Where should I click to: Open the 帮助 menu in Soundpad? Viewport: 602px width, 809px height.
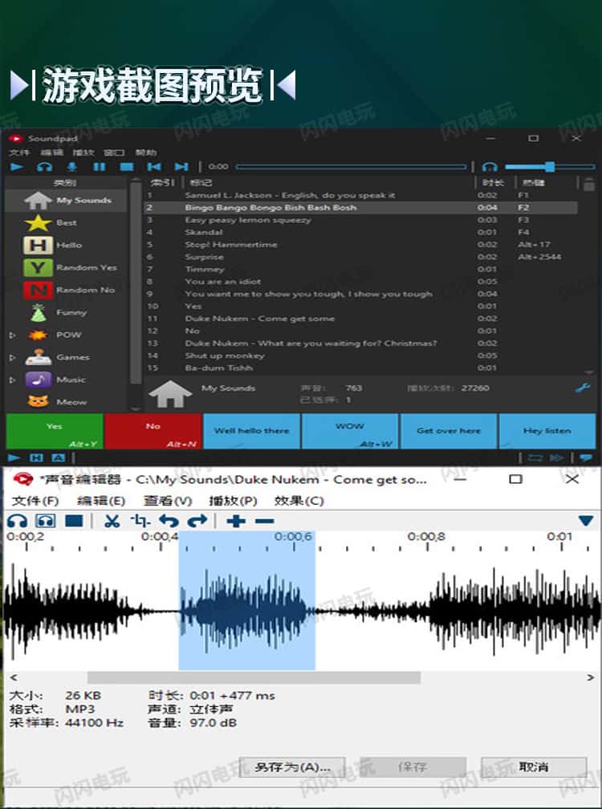(x=145, y=152)
